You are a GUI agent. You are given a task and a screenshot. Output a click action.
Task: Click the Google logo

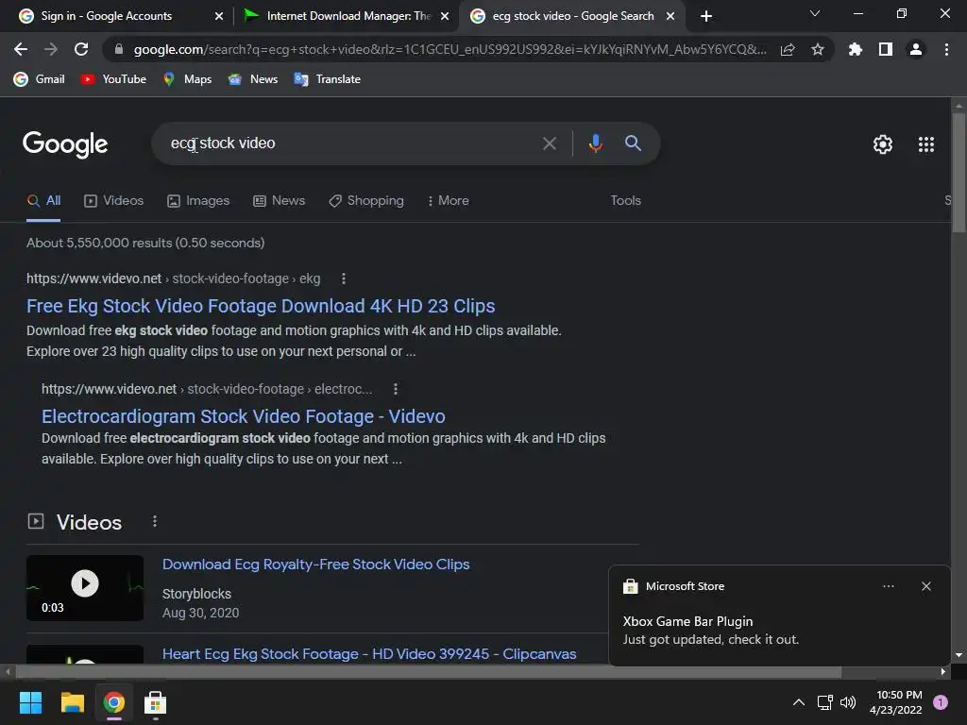click(65, 144)
